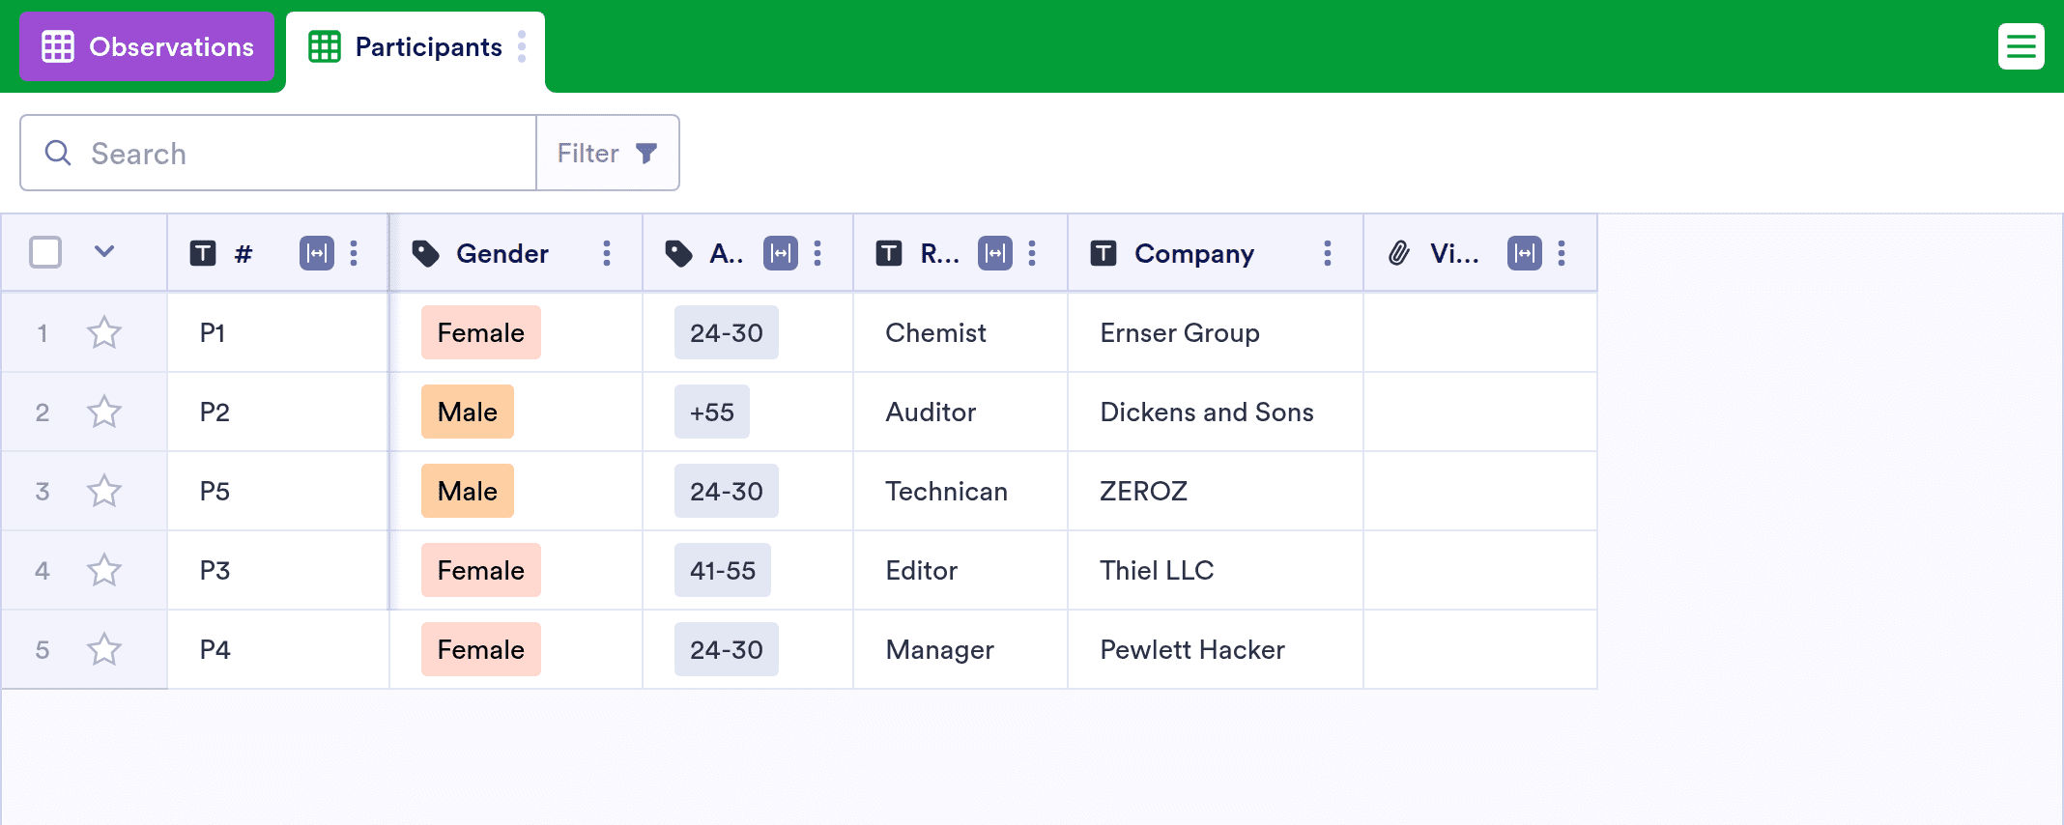The height and width of the screenshot is (825, 2064).
Task: Click the Dickens and Sons company cell
Action: [1216, 412]
